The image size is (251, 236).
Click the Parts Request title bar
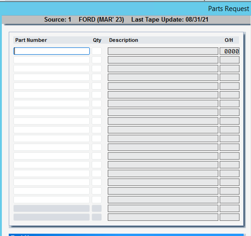pyautogui.click(x=228, y=9)
